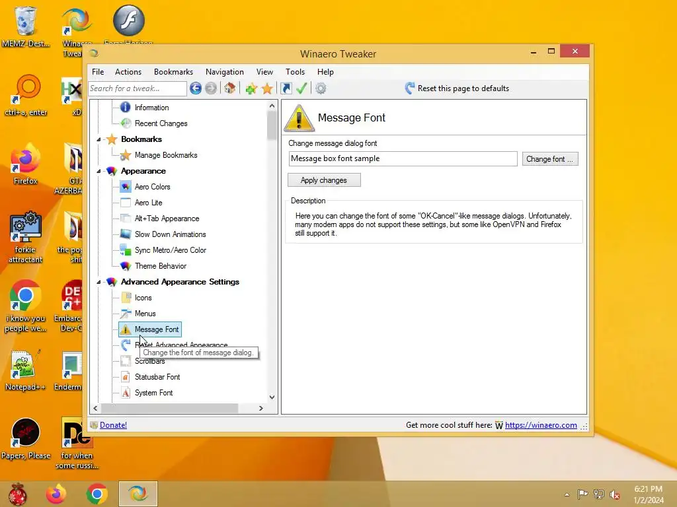The image size is (677, 507).
Task: Click the Winaero Tweaker taskbar button
Action: coord(138,494)
